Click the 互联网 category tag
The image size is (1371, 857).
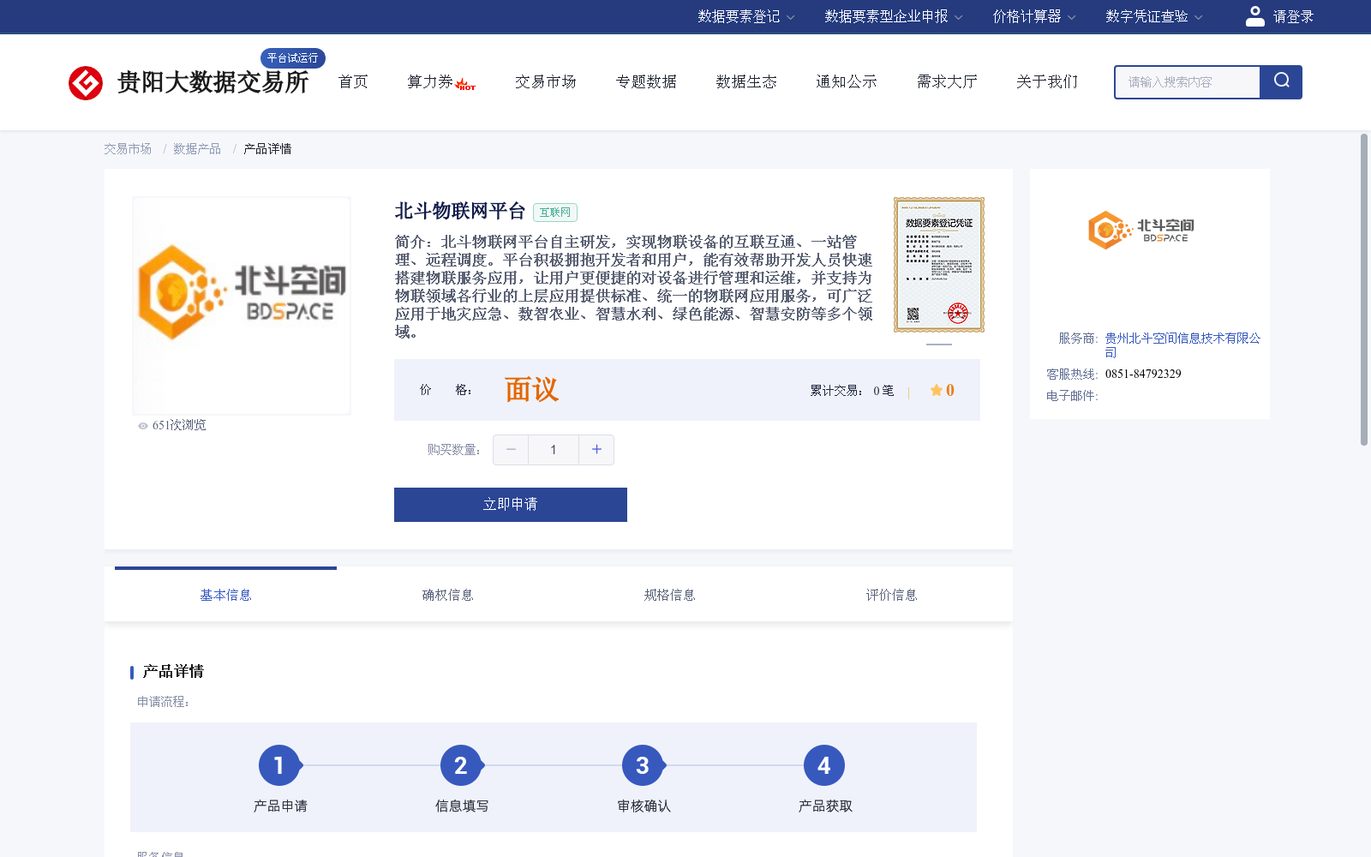tap(555, 213)
